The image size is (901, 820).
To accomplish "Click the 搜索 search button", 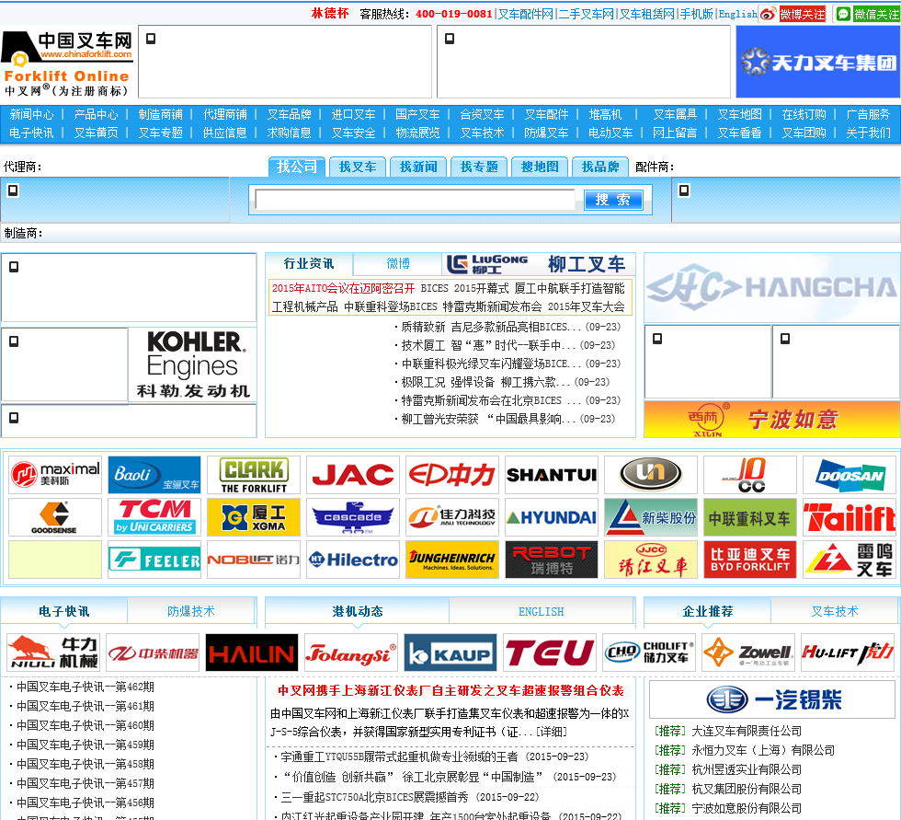I will coord(613,200).
